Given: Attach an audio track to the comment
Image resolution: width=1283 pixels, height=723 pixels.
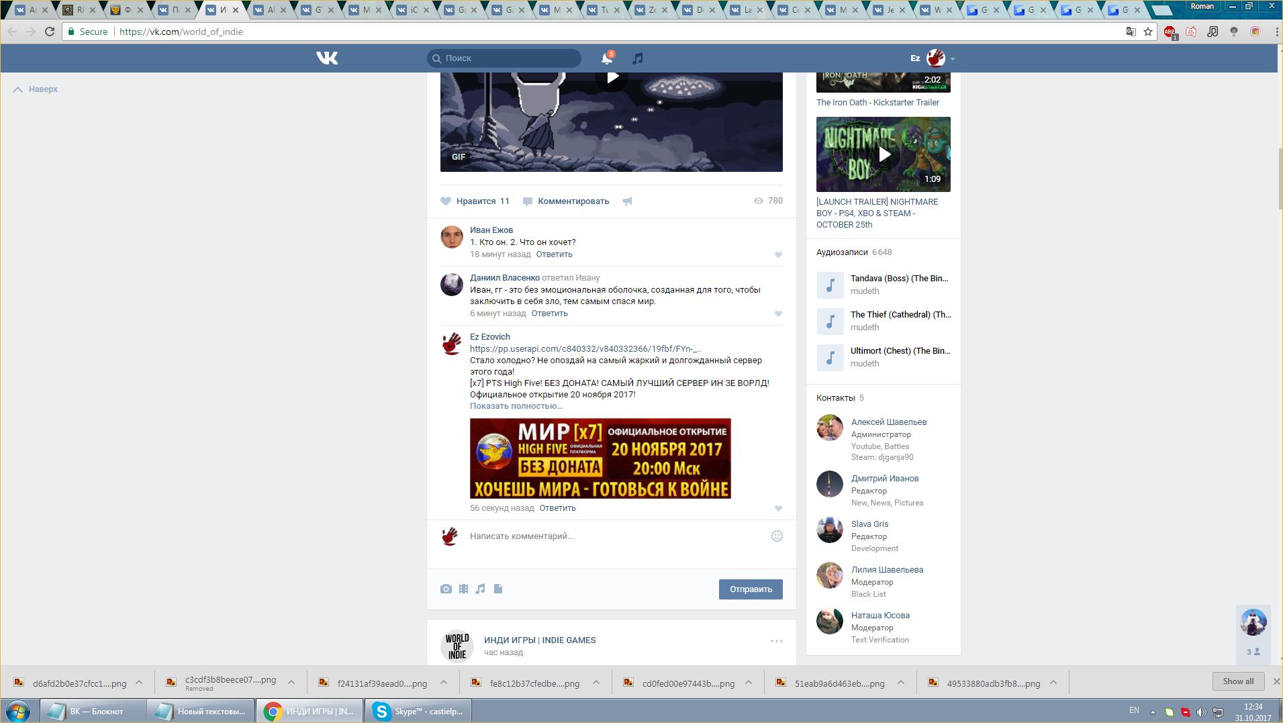Looking at the screenshot, I should pos(480,589).
